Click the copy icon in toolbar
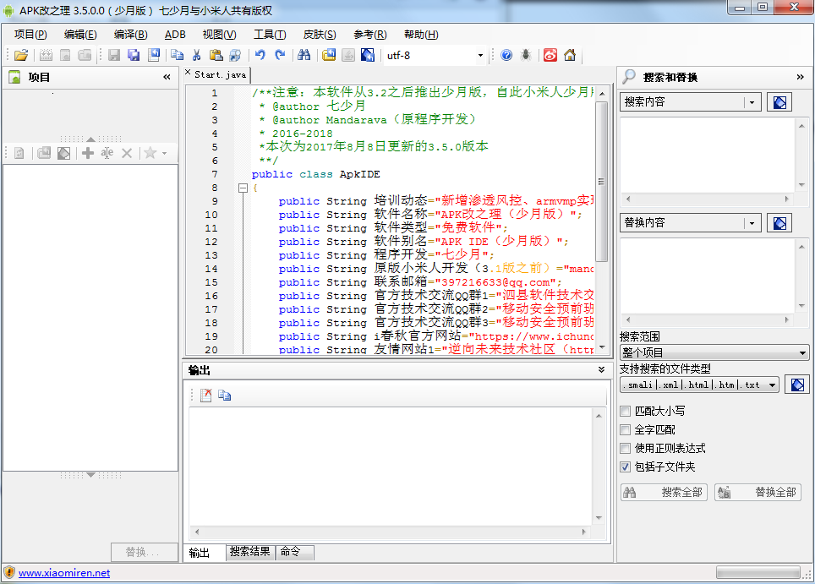 pos(178,55)
